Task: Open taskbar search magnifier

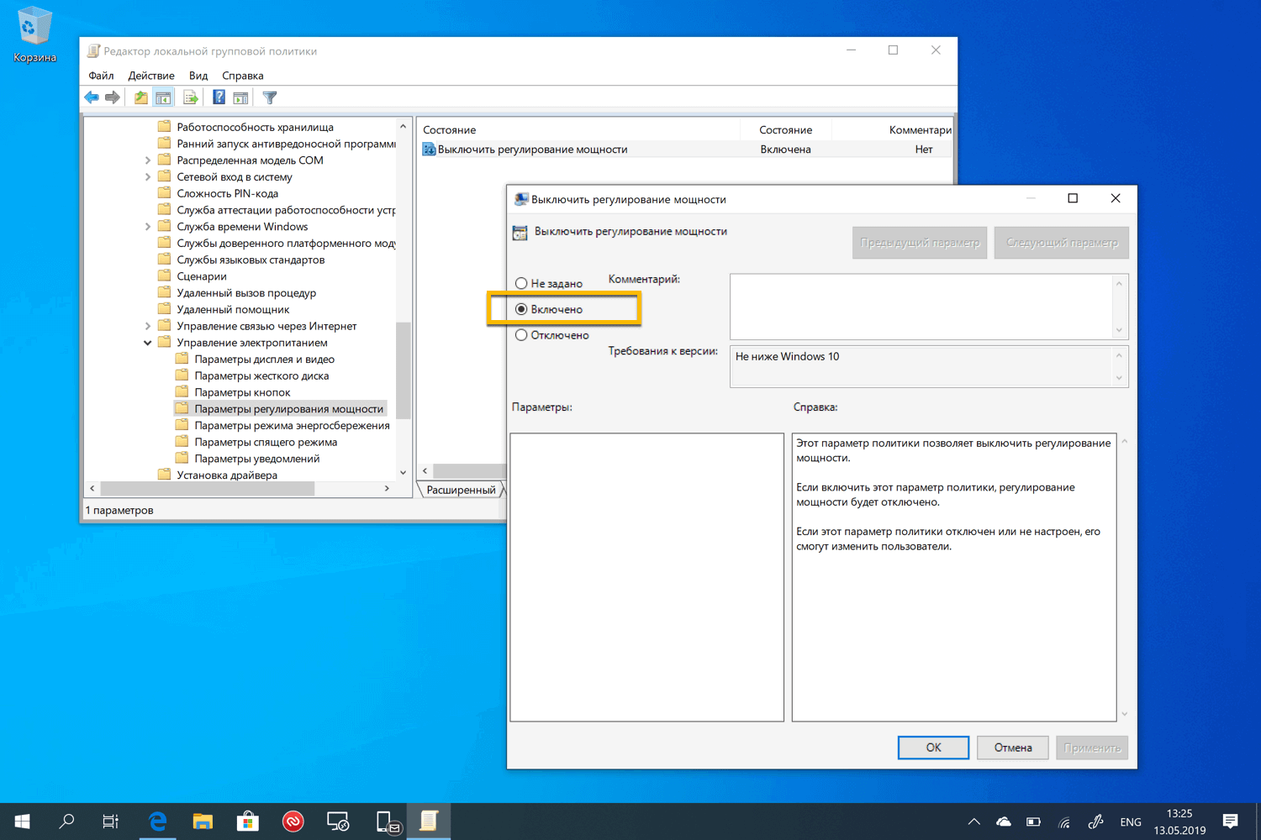Action: [66, 822]
